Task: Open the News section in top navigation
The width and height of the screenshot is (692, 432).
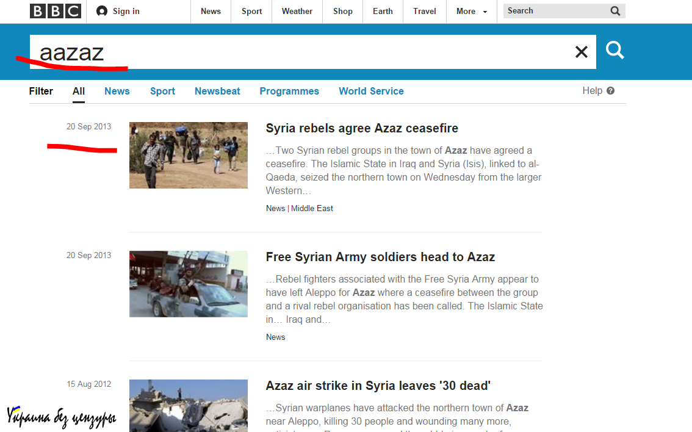Action: pos(211,11)
